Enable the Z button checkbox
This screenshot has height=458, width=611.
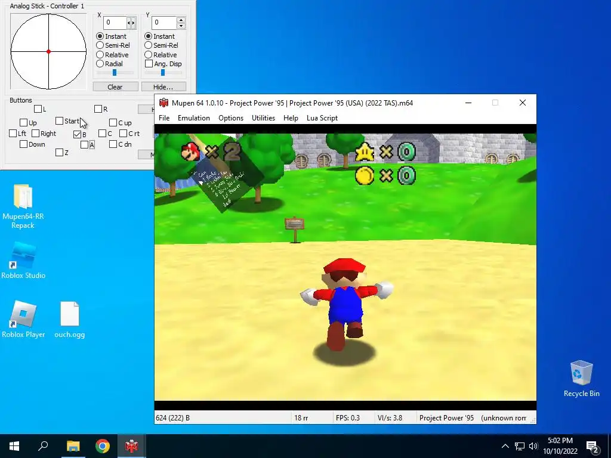[59, 153]
